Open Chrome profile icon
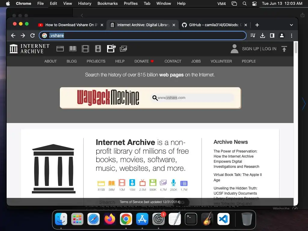 pyautogui.click(x=282, y=35)
